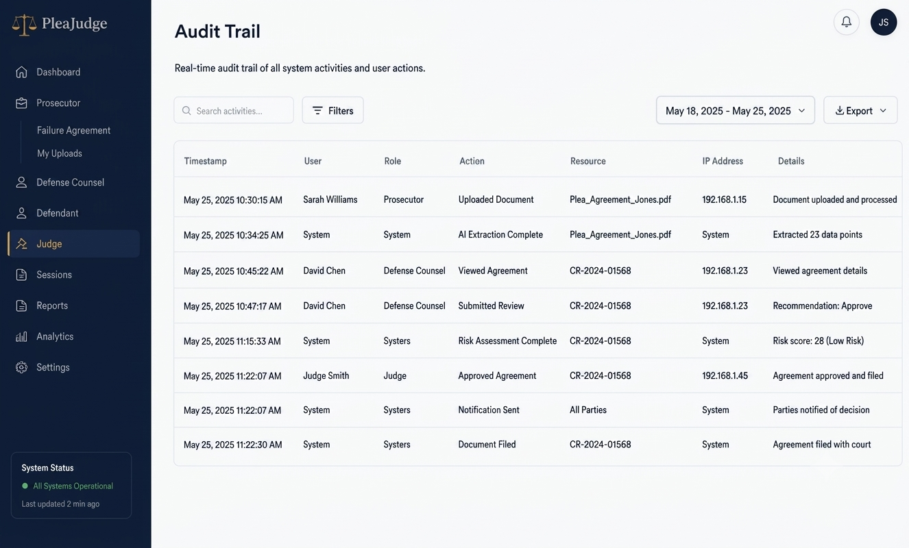Viewport: 909px width, 548px height.
Task: Click the 192.168.1.45 IP address cell
Action: point(725,375)
